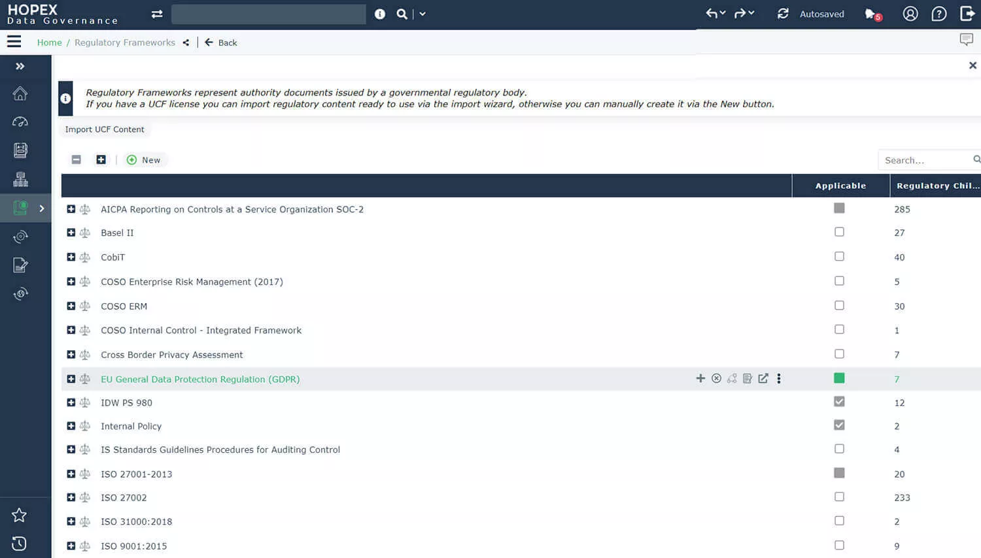Open the Help question mark icon

click(939, 14)
